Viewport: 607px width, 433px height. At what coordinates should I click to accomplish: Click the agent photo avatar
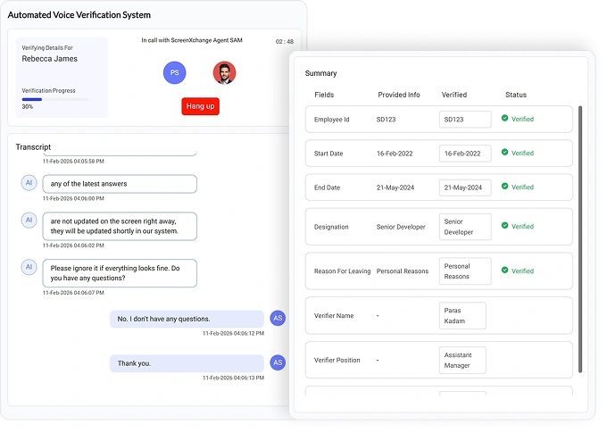[x=225, y=72]
